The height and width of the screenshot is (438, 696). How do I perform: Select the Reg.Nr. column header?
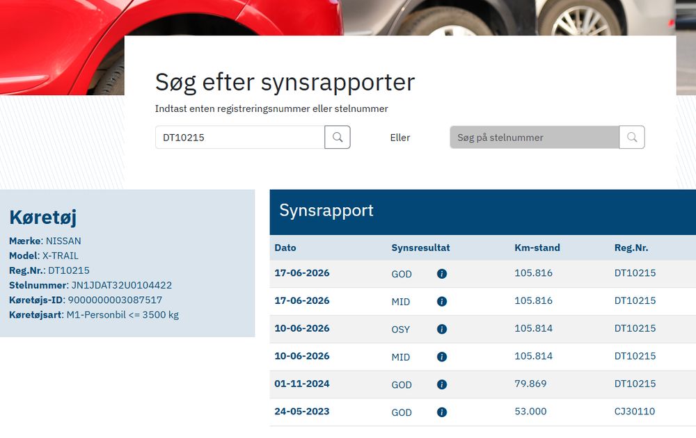pos(631,248)
